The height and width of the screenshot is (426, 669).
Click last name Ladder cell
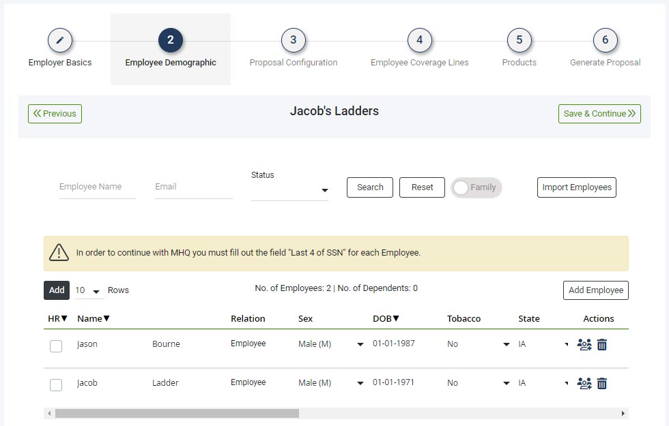pyautogui.click(x=165, y=383)
